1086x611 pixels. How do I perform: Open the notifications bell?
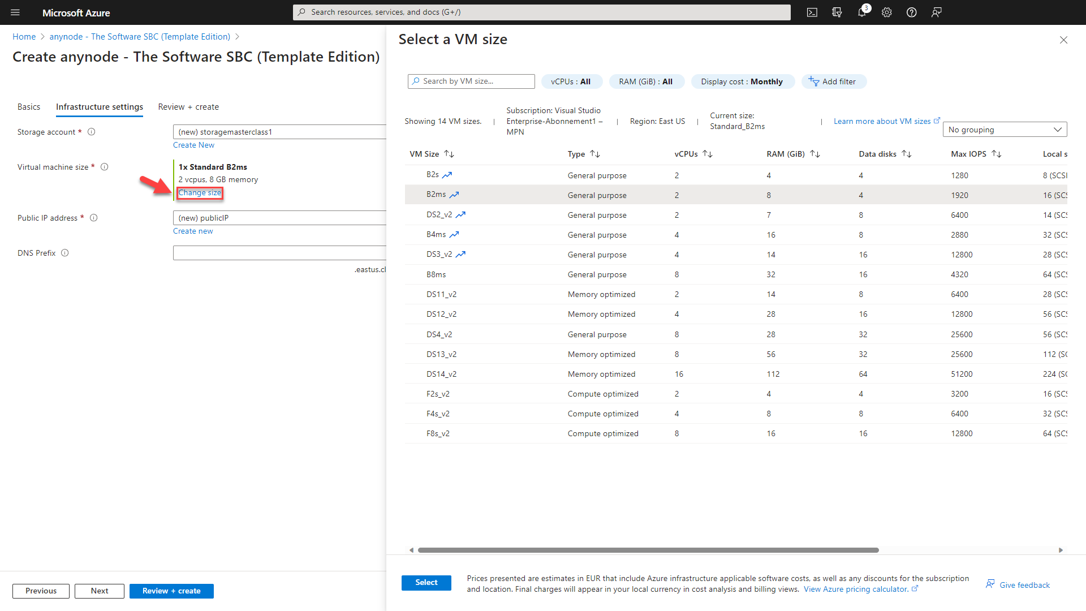862,12
